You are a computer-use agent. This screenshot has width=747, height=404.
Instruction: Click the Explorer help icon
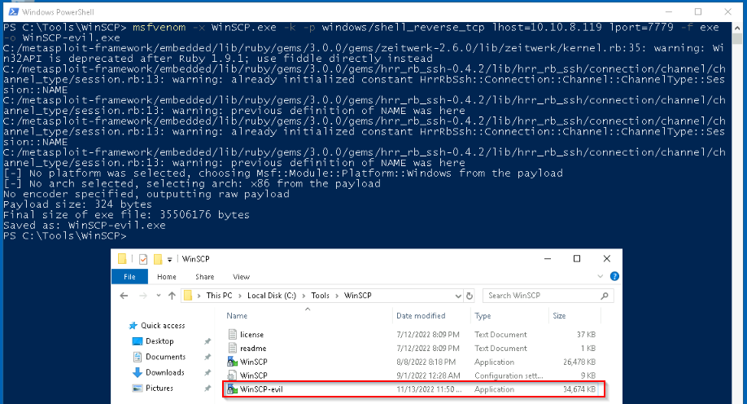tap(614, 276)
